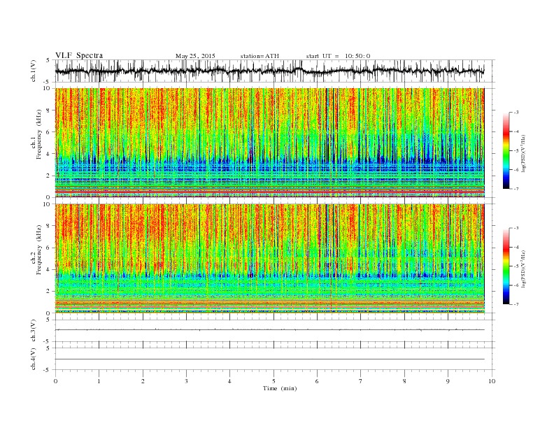Click the time axis end tick label "10"
Viewport: 554px width, 428px height.
click(492, 381)
